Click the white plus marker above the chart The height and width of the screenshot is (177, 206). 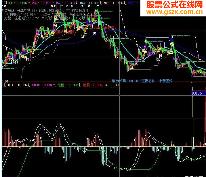tap(55, 6)
